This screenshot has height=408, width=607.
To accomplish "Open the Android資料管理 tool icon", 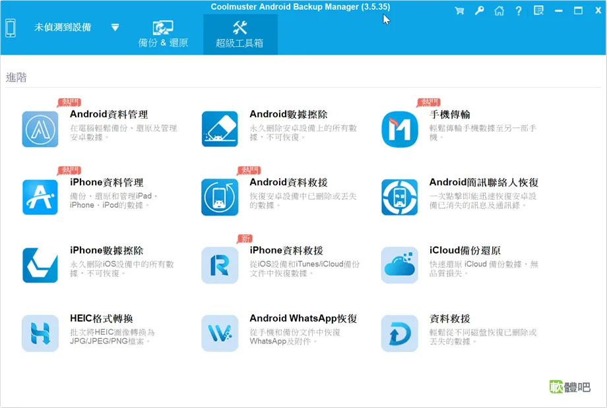I will pyautogui.click(x=40, y=129).
